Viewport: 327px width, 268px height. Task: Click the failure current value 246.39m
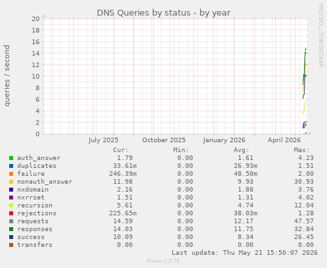click(123, 174)
